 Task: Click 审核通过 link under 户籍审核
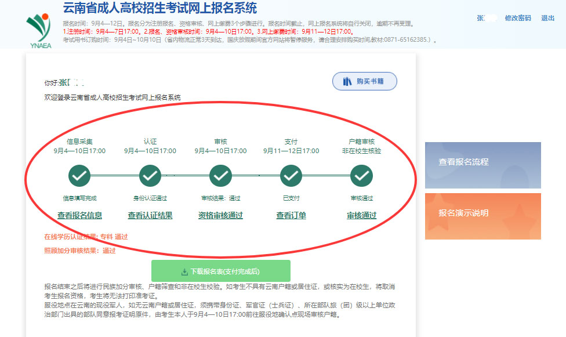pos(361,215)
